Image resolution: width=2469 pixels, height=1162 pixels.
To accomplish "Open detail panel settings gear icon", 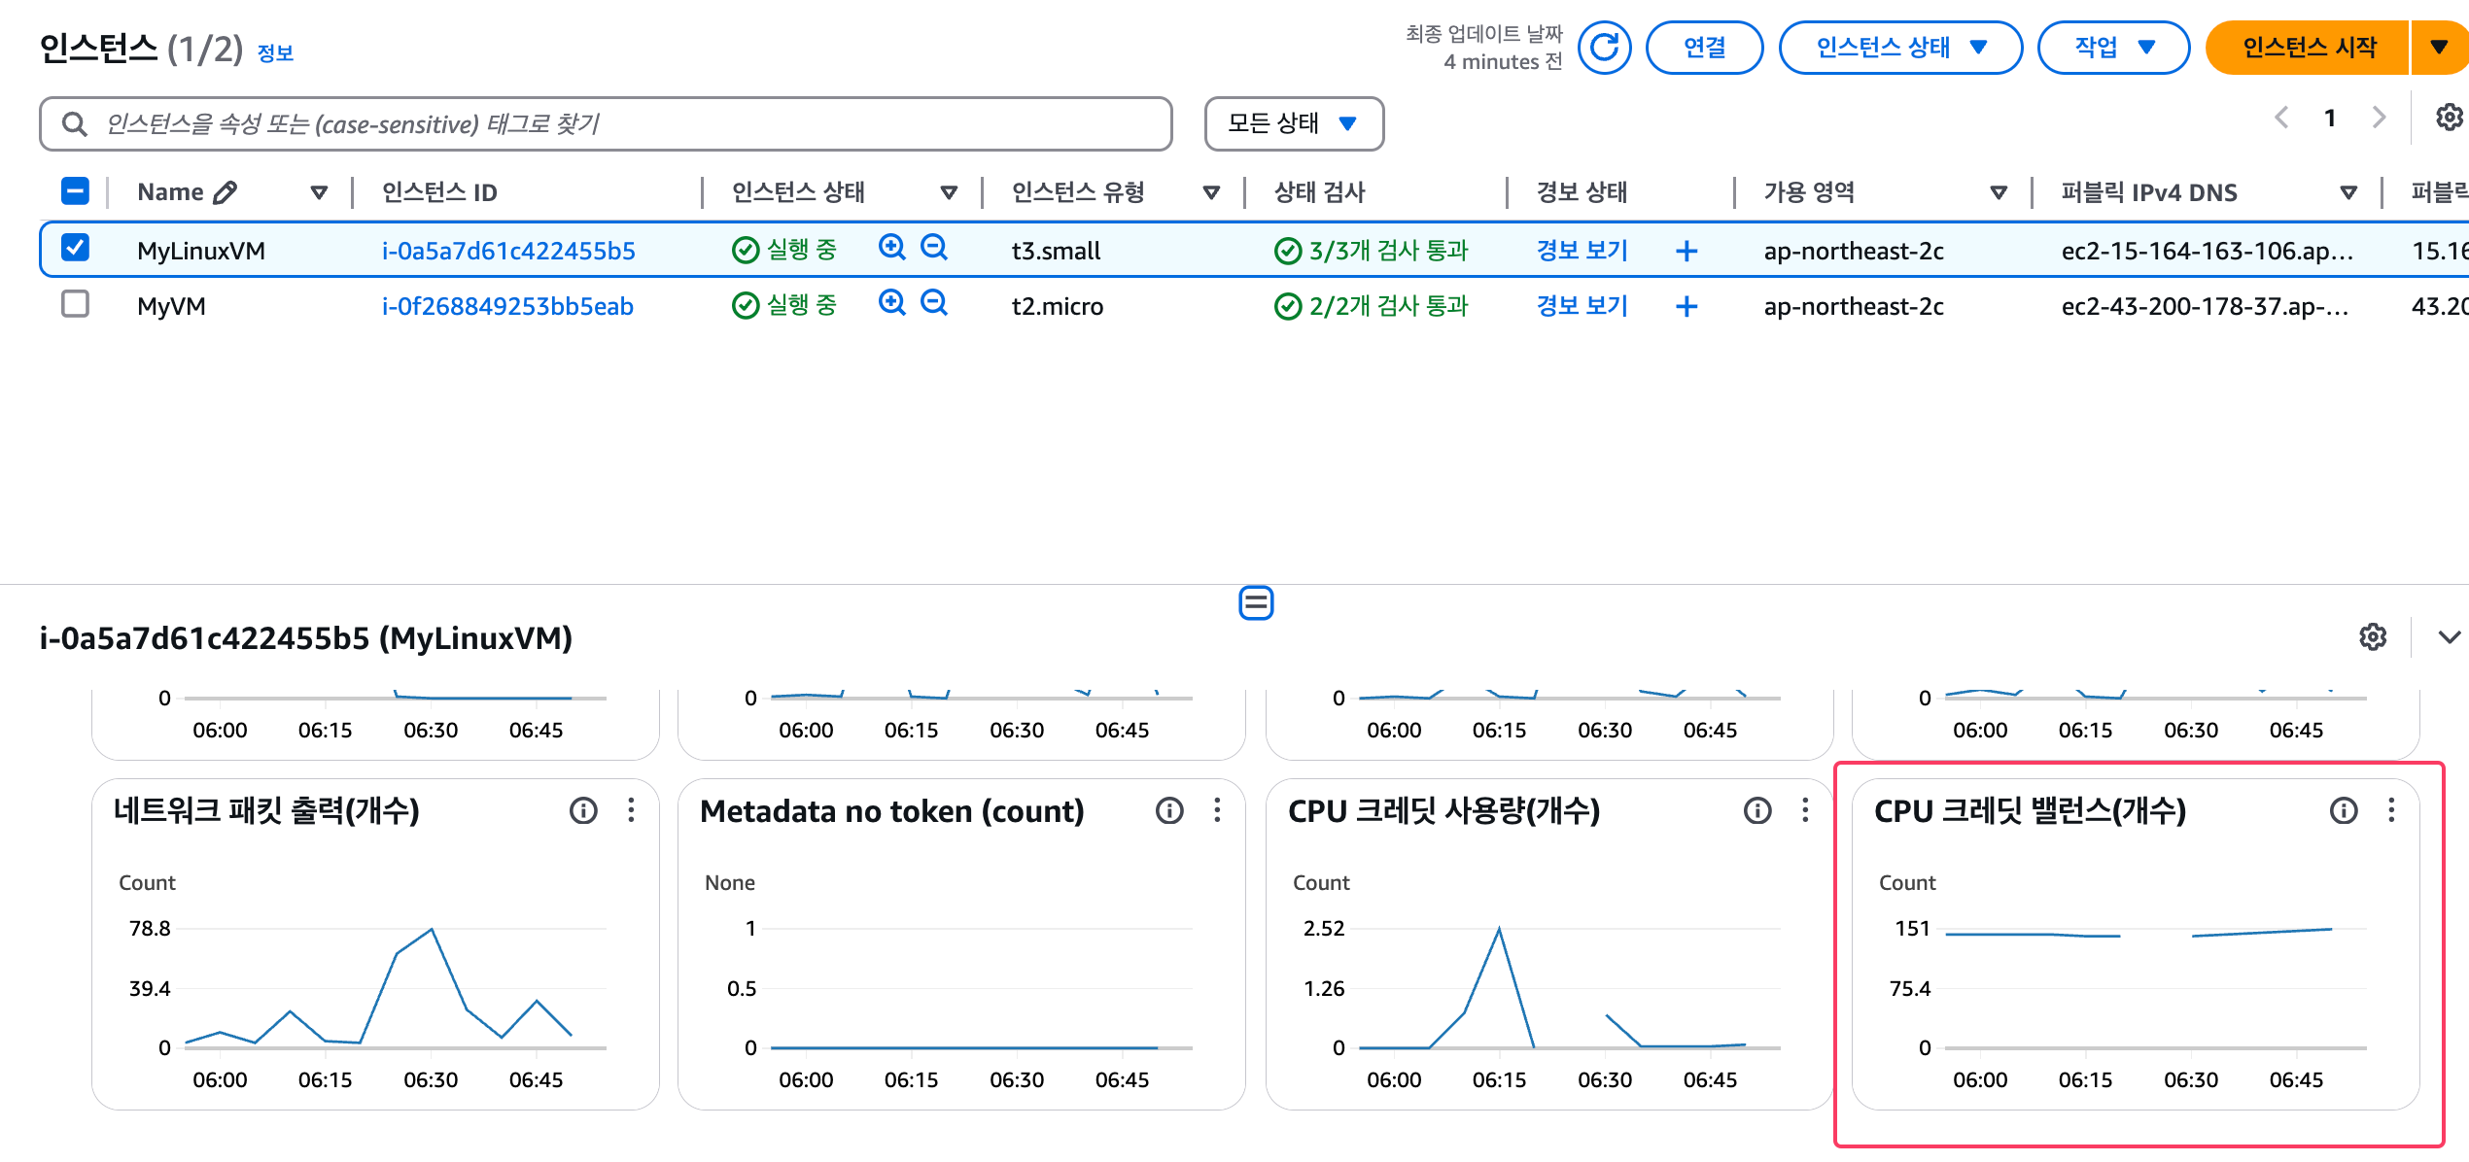I will click(x=2373, y=637).
